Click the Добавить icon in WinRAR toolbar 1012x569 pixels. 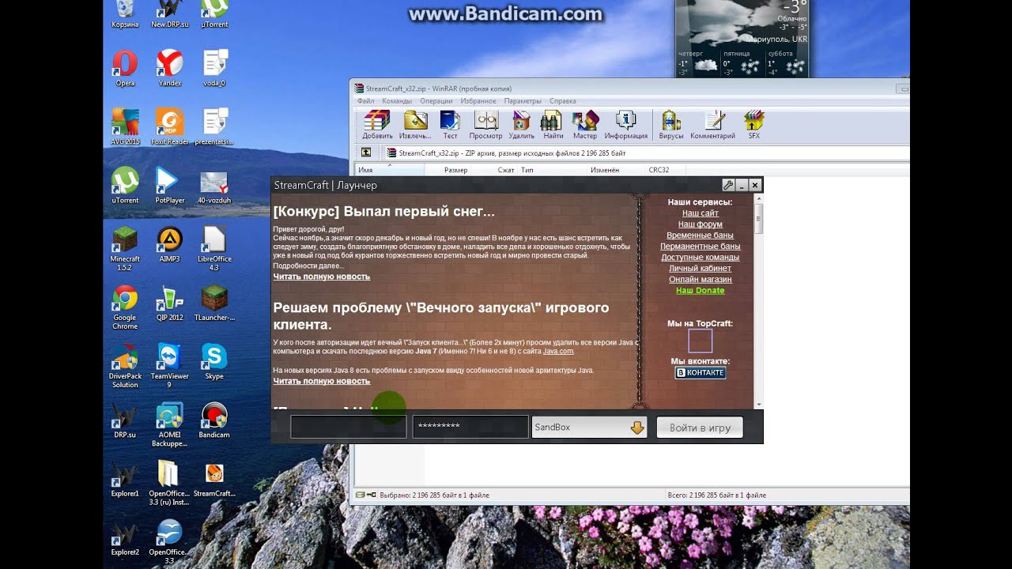click(377, 125)
